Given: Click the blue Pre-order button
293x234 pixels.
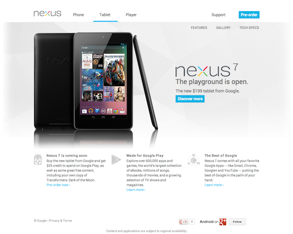Looking at the screenshot, I should click(249, 15).
